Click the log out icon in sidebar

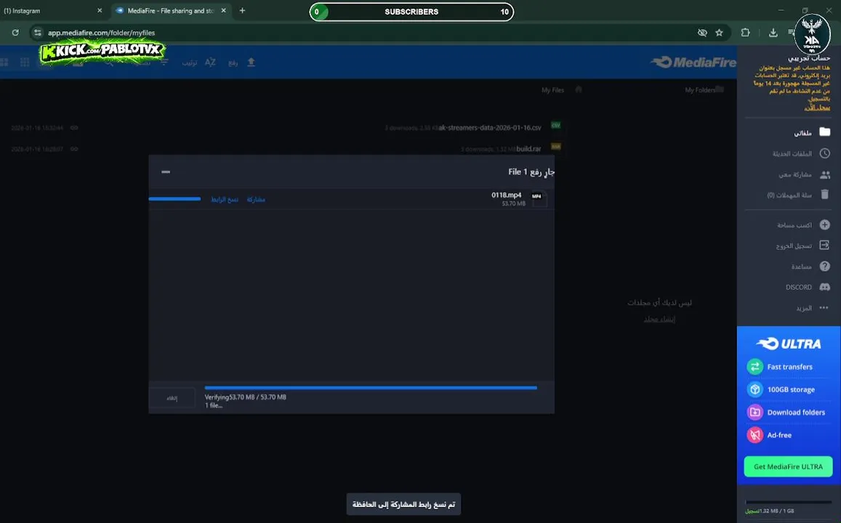coord(825,245)
